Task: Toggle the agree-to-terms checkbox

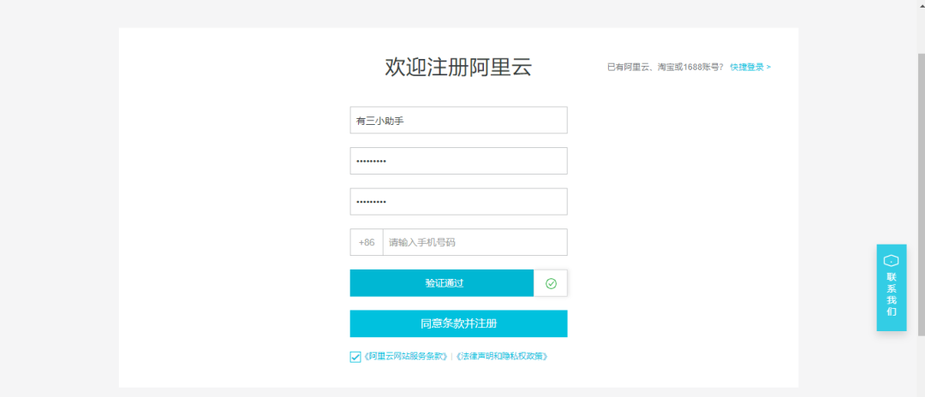Action: point(355,357)
